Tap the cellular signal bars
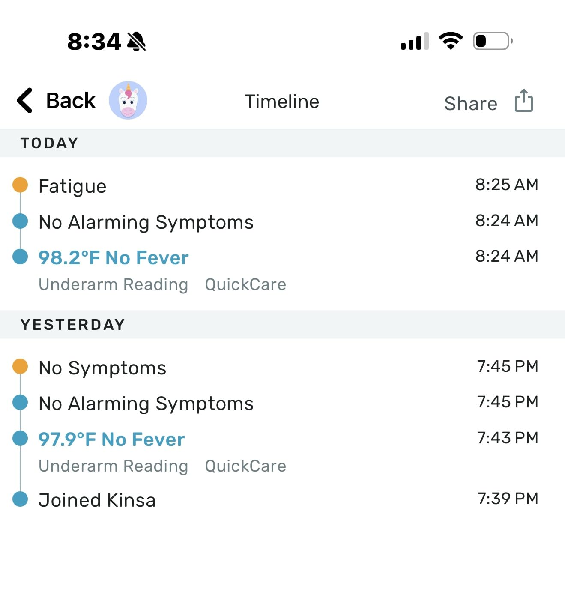Viewport: 565px width, 589px height. 414,42
